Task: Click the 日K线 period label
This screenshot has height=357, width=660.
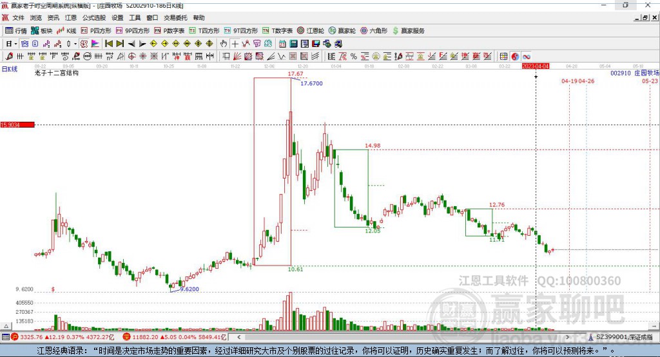Action: [10, 69]
